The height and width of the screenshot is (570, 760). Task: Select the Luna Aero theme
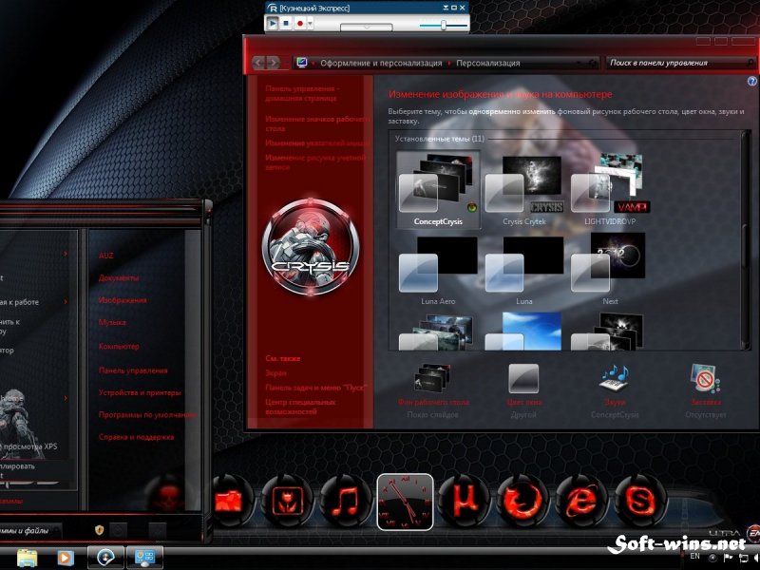coord(438,270)
